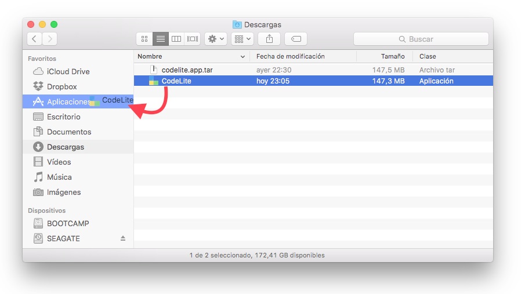Go forward with the right chevron button
Screen dimensions: 525x294
pos(49,39)
